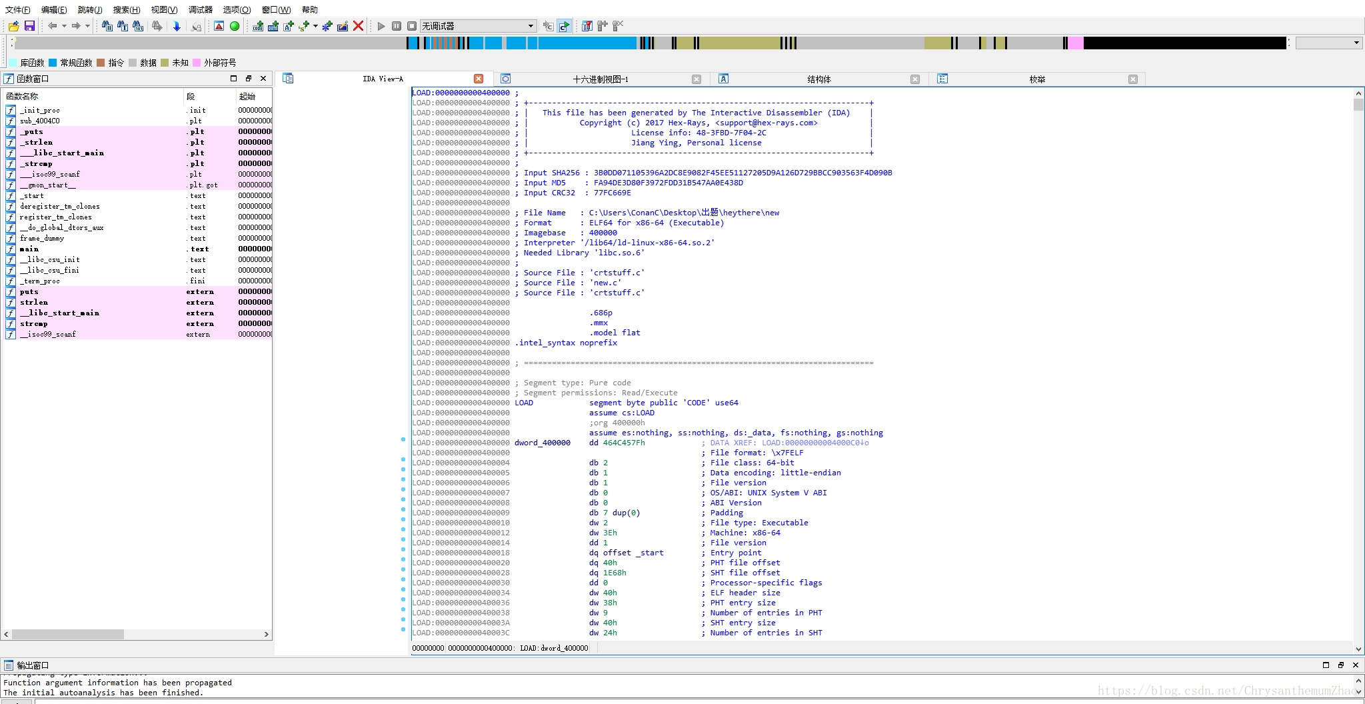Image resolution: width=1365 pixels, height=704 pixels.
Task: Close the 十六进制视图-1 tab
Action: tap(696, 79)
